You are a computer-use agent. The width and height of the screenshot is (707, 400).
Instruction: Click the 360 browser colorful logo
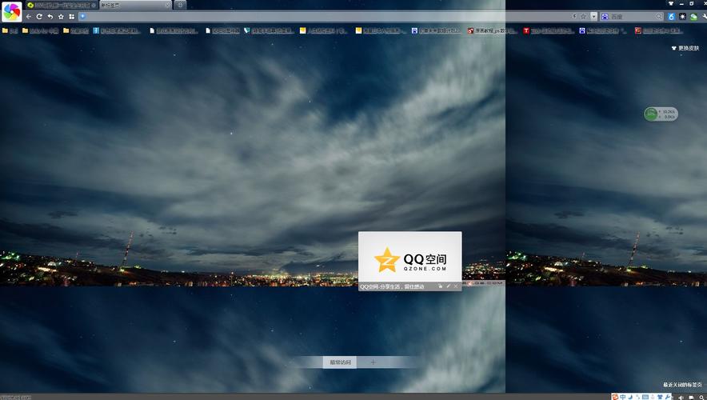(11, 11)
